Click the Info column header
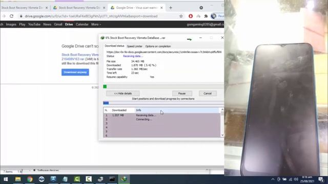Screen dimensions: 328x184 tap(177, 110)
